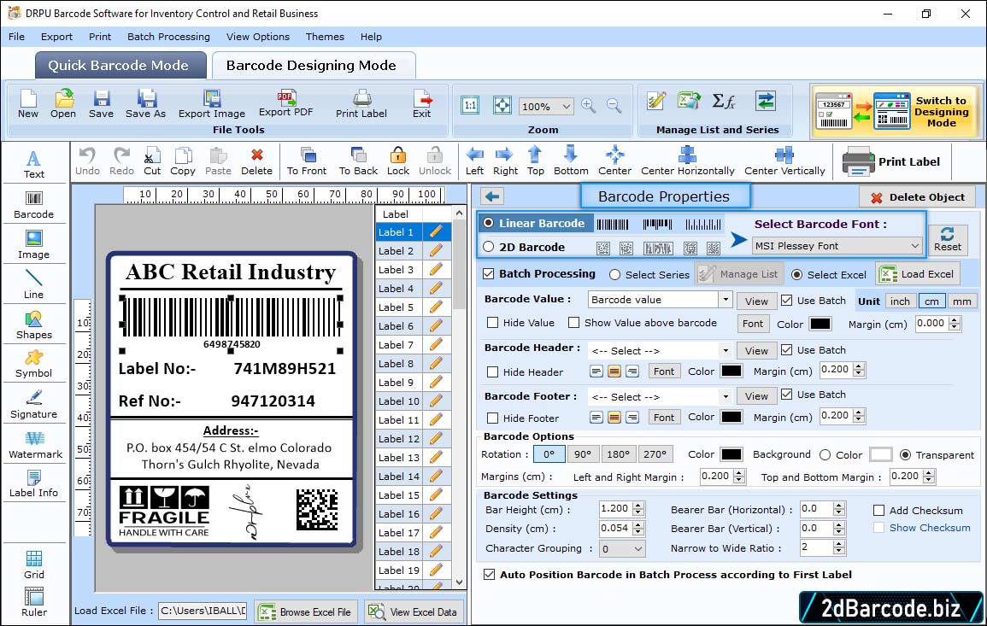Select the Linear Barcode radio button
The height and width of the screenshot is (626, 987).
pos(489,223)
